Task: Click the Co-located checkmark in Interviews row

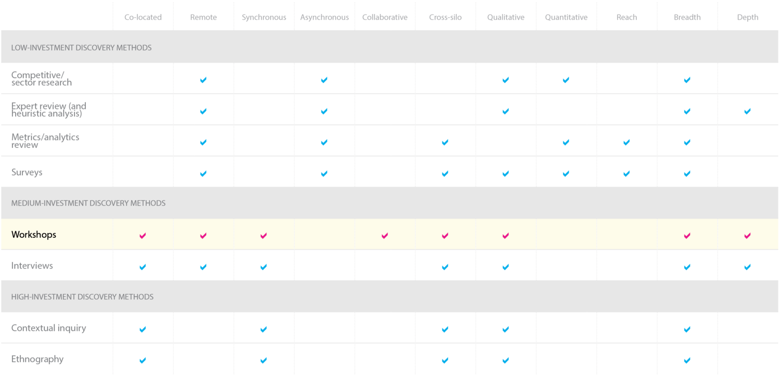Action: (x=143, y=267)
